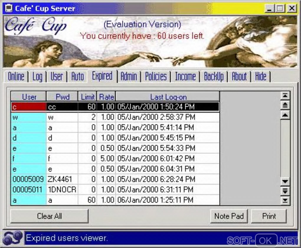Click the User column header

(x=29, y=97)
